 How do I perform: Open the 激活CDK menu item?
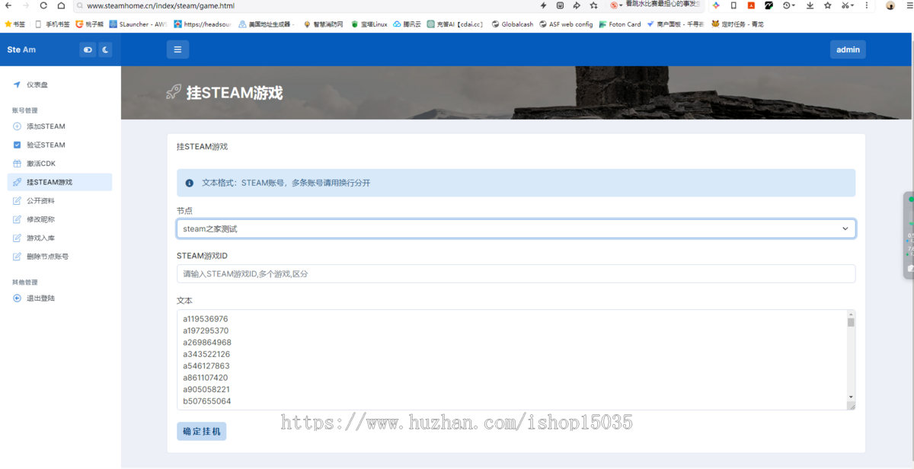(x=60, y=164)
